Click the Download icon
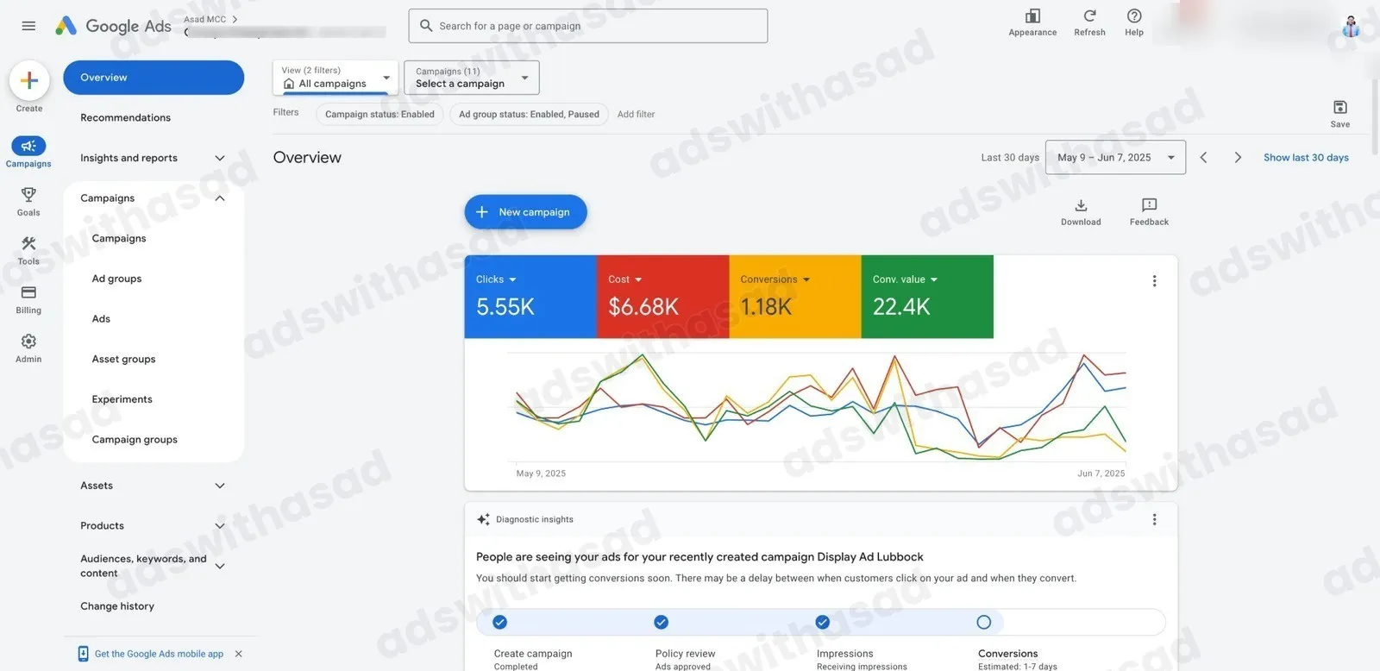This screenshot has width=1380, height=671. [x=1081, y=205]
